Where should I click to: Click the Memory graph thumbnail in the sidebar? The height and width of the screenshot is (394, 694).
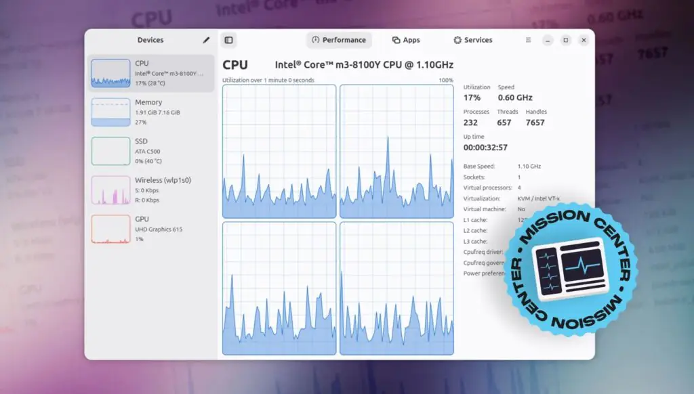coord(110,112)
